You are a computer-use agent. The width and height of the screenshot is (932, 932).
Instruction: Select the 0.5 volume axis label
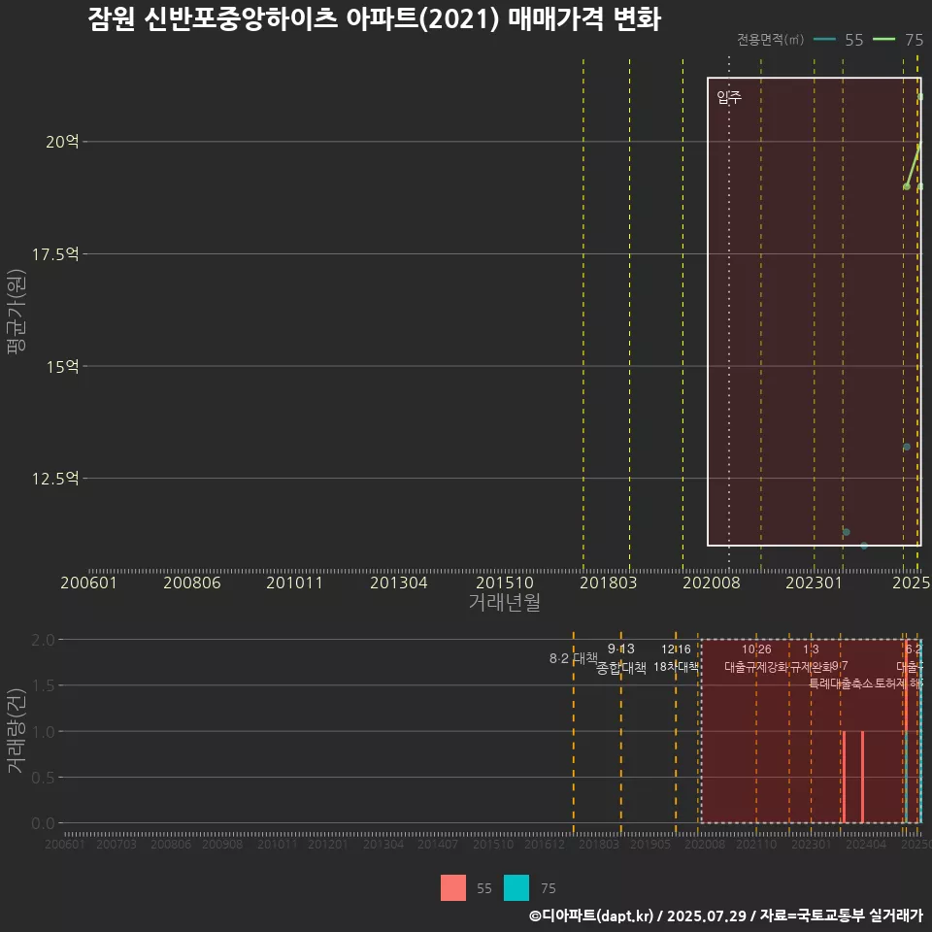[x=43, y=778]
